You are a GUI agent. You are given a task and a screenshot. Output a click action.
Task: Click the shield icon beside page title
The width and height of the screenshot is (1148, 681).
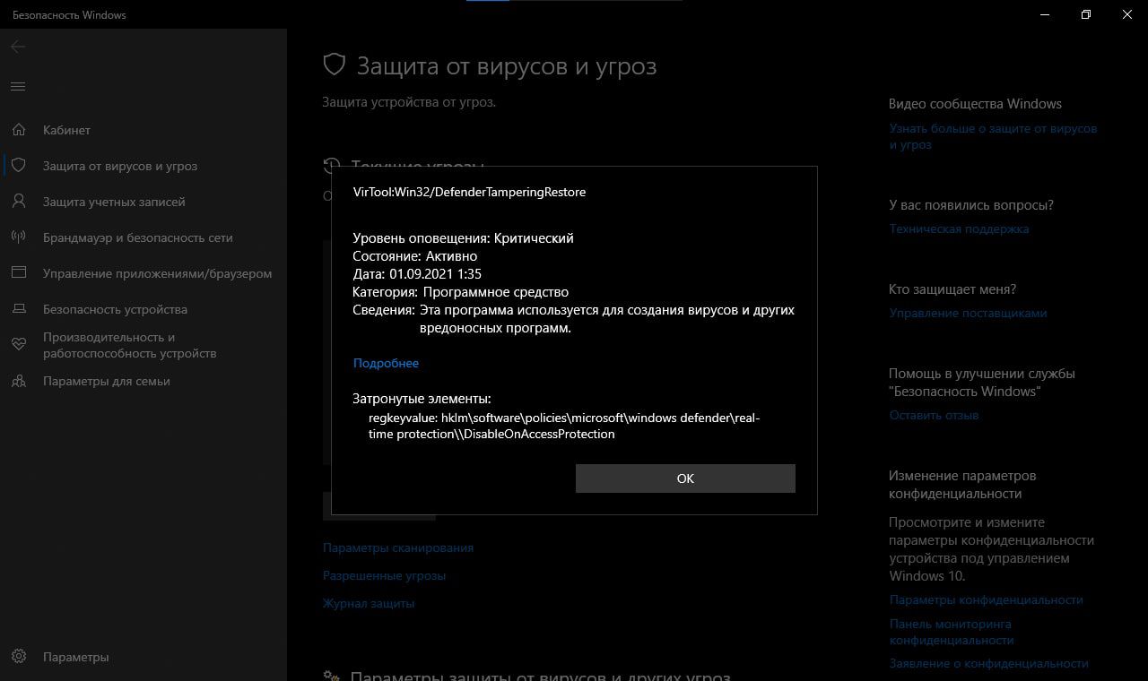pyautogui.click(x=335, y=65)
